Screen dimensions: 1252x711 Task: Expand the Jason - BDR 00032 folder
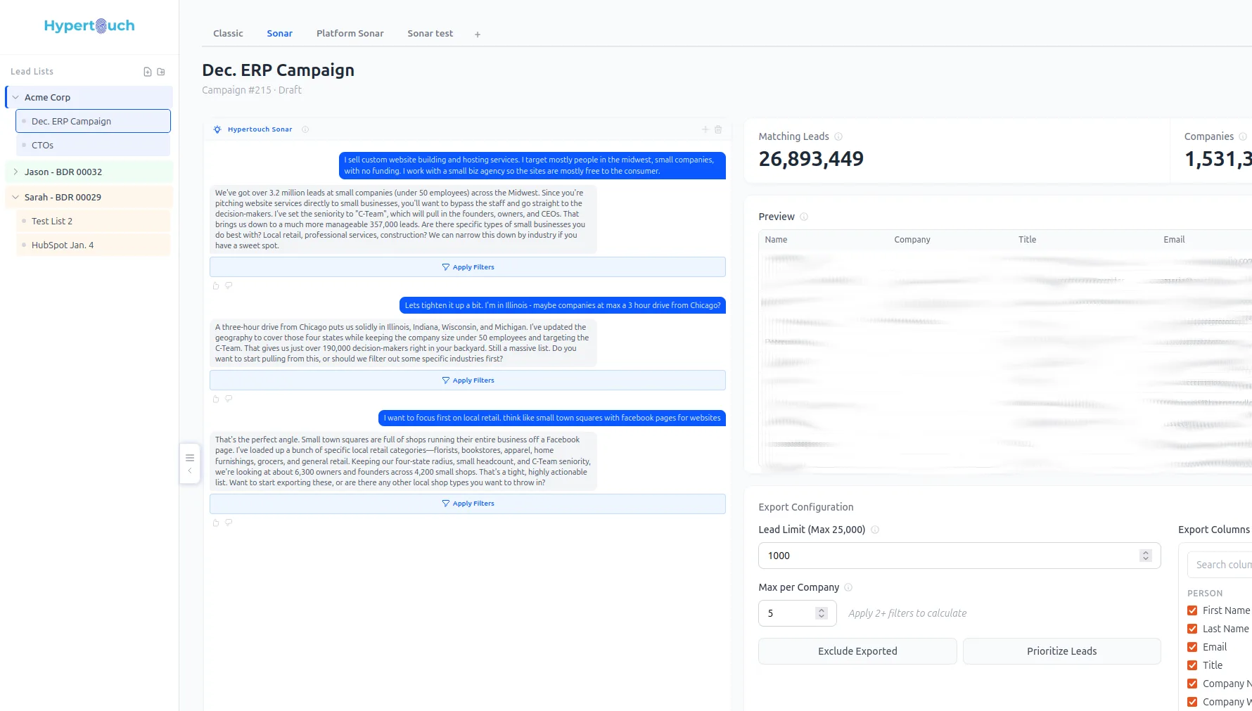point(15,172)
